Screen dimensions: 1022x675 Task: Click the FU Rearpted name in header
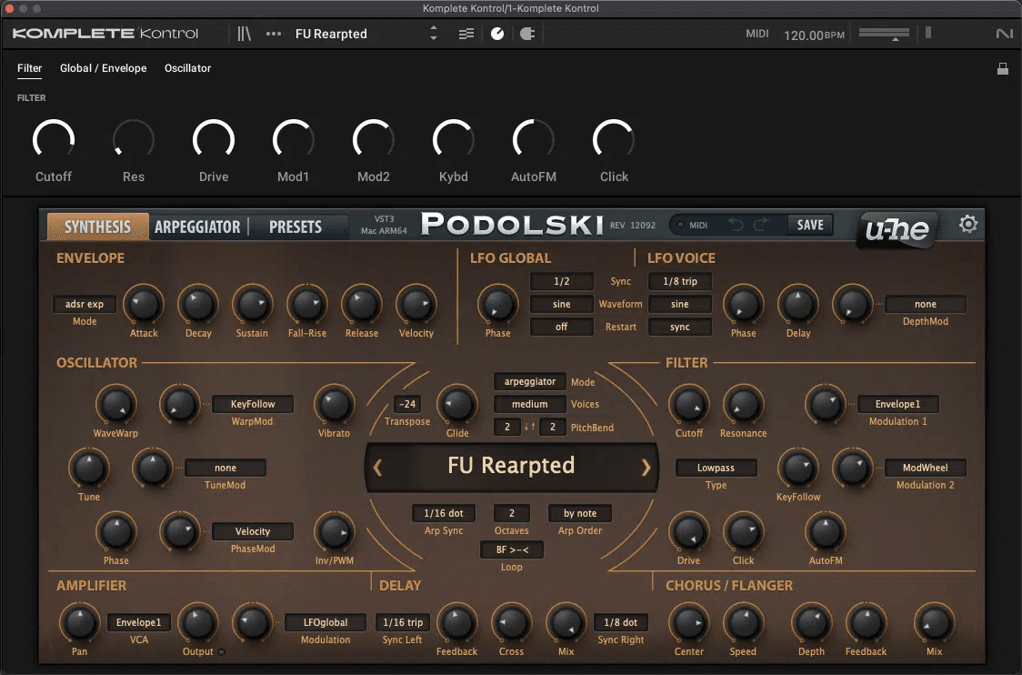pyautogui.click(x=331, y=34)
